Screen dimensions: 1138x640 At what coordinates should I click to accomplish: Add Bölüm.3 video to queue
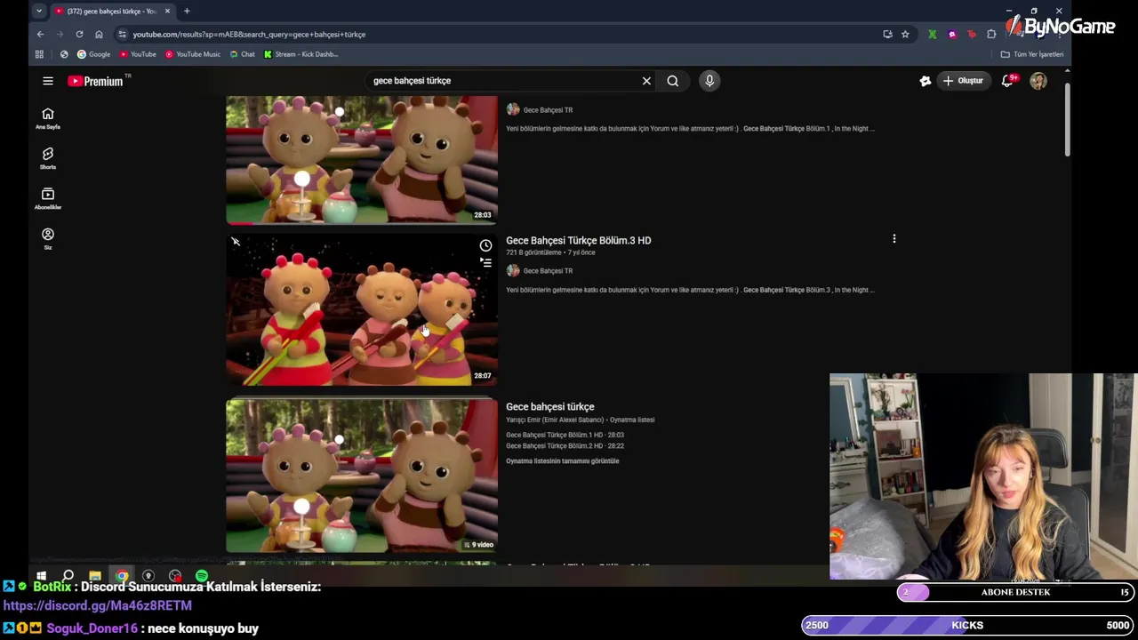coord(485,262)
